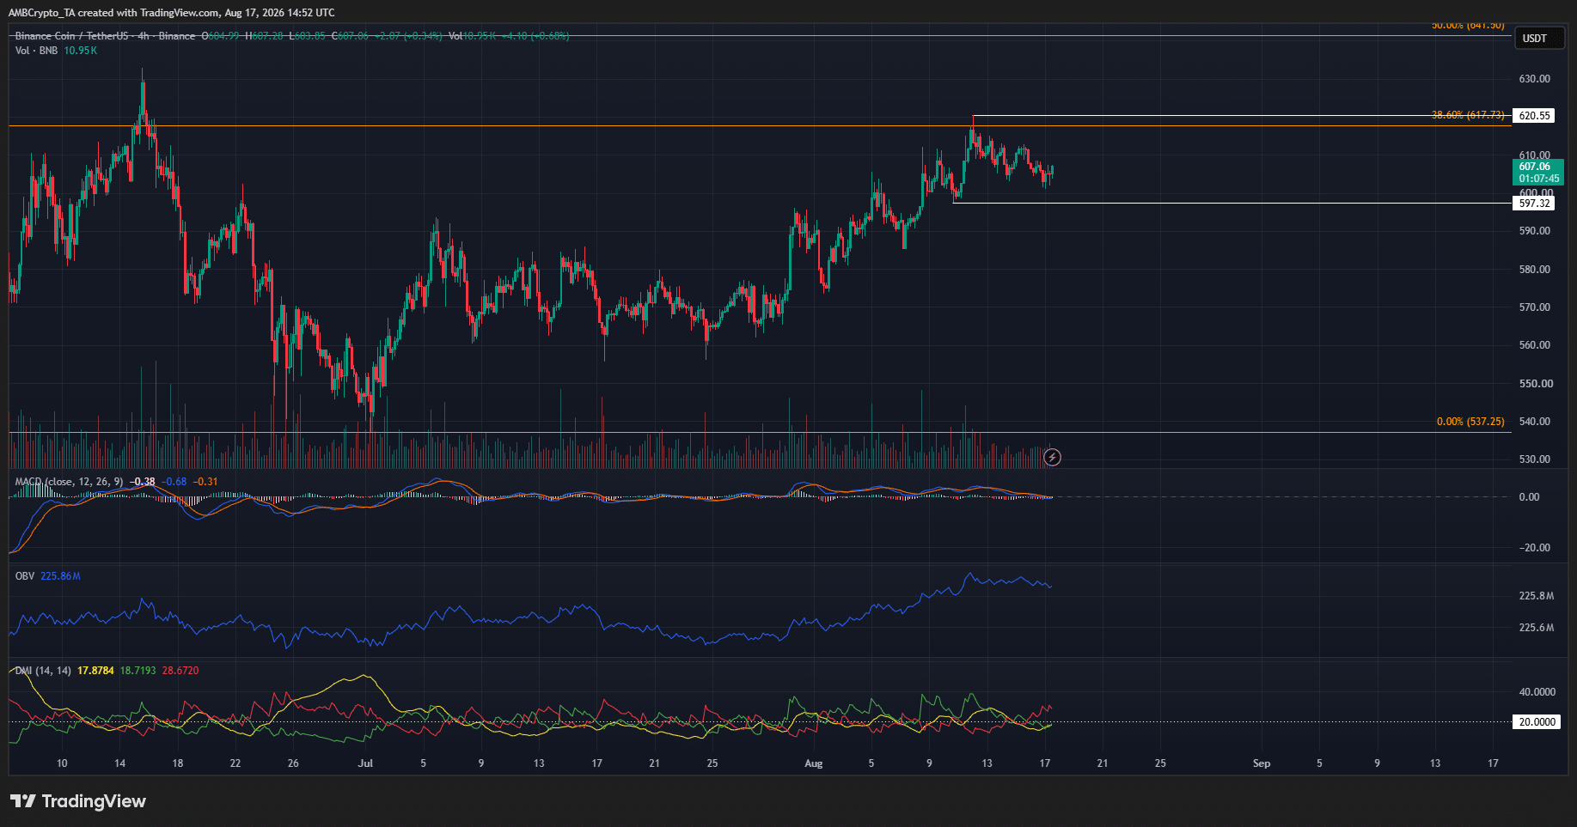This screenshot has height=827, width=1577.
Task: Select the 0.00% (537.25) Fibonacci label
Action: [x=1470, y=422]
